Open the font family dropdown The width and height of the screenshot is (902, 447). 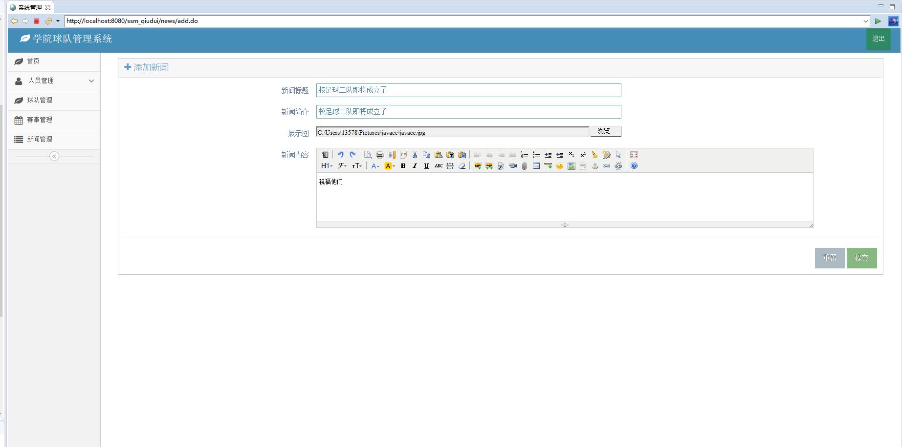(x=342, y=166)
